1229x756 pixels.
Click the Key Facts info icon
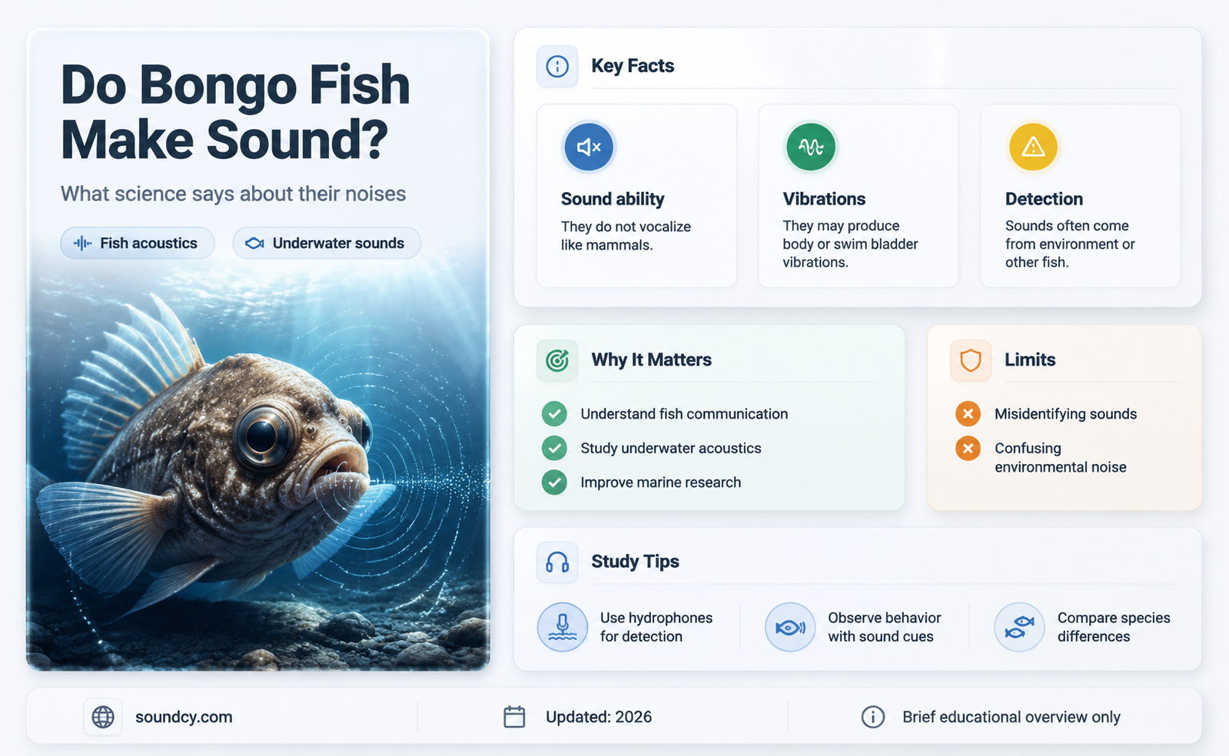click(x=557, y=66)
